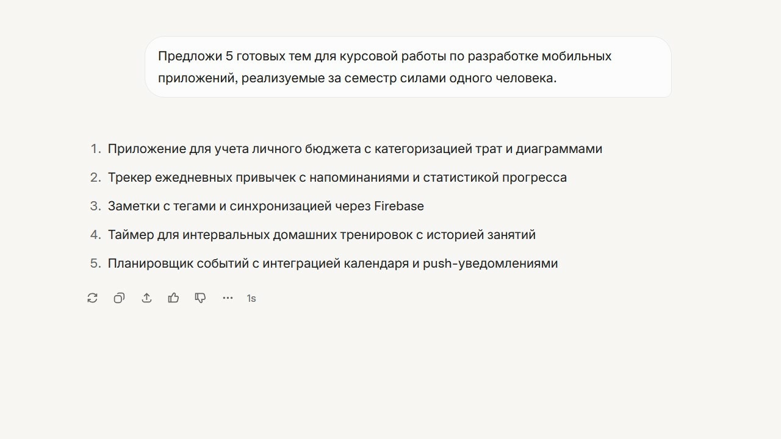Click the list marker "5."
The width and height of the screenshot is (781, 439).
point(96,263)
